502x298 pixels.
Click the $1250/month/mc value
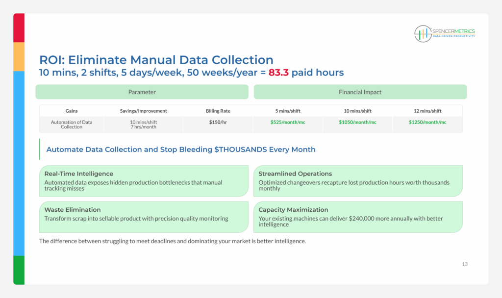(427, 122)
